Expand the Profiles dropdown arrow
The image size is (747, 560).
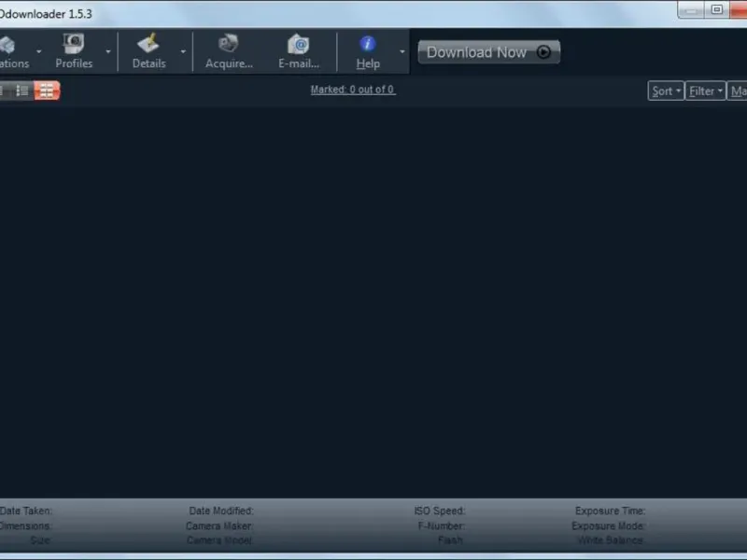click(x=108, y=51)
